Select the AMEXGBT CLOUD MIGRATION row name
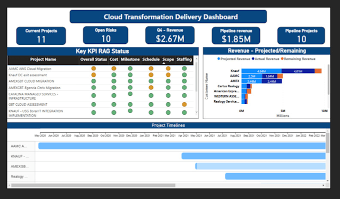 coord(31,81)
